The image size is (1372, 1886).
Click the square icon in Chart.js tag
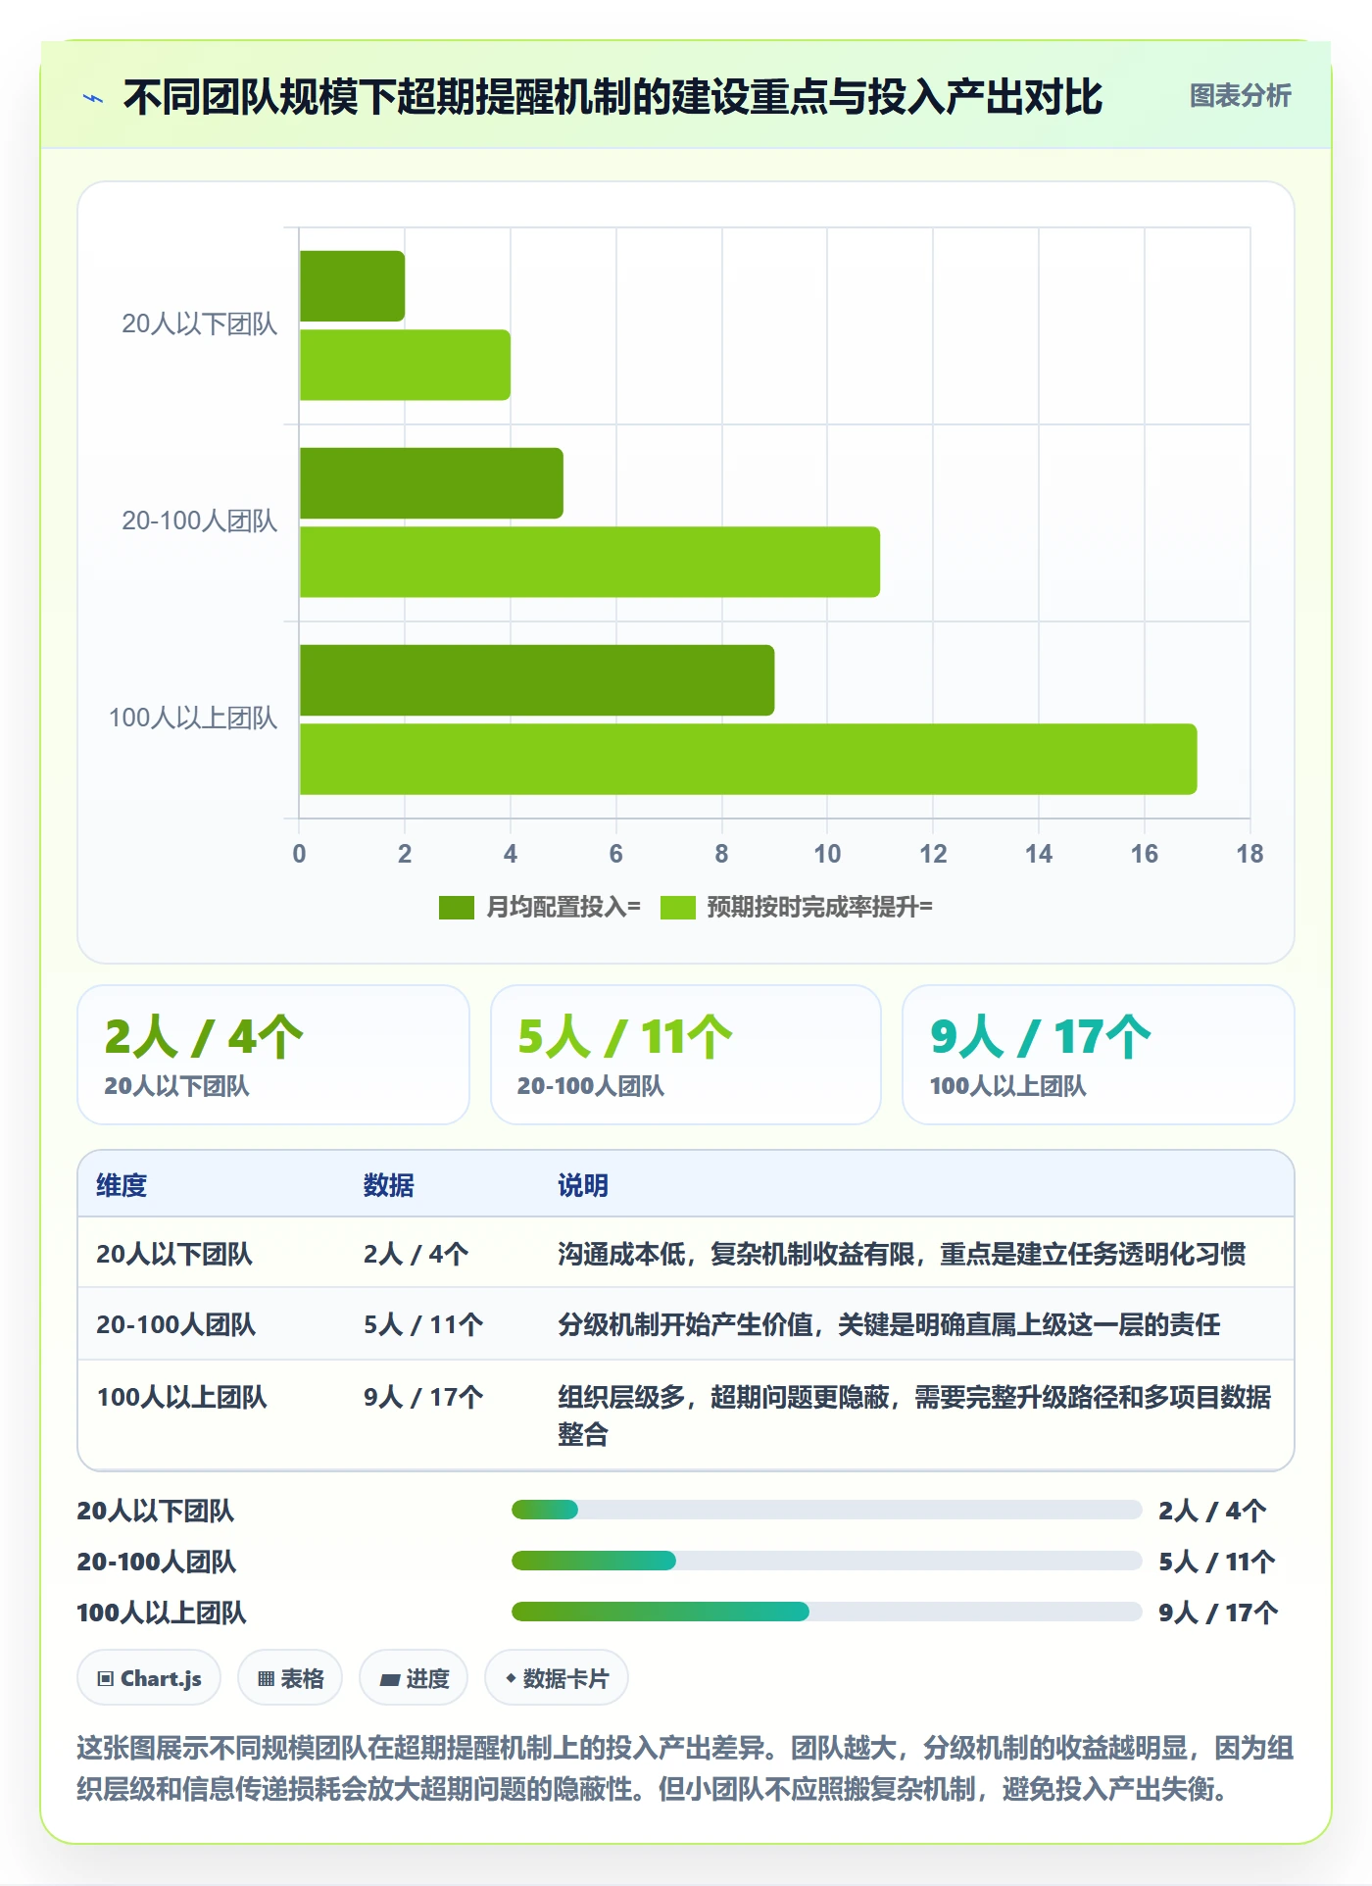pyautogui.click(x=105, y=1679)
